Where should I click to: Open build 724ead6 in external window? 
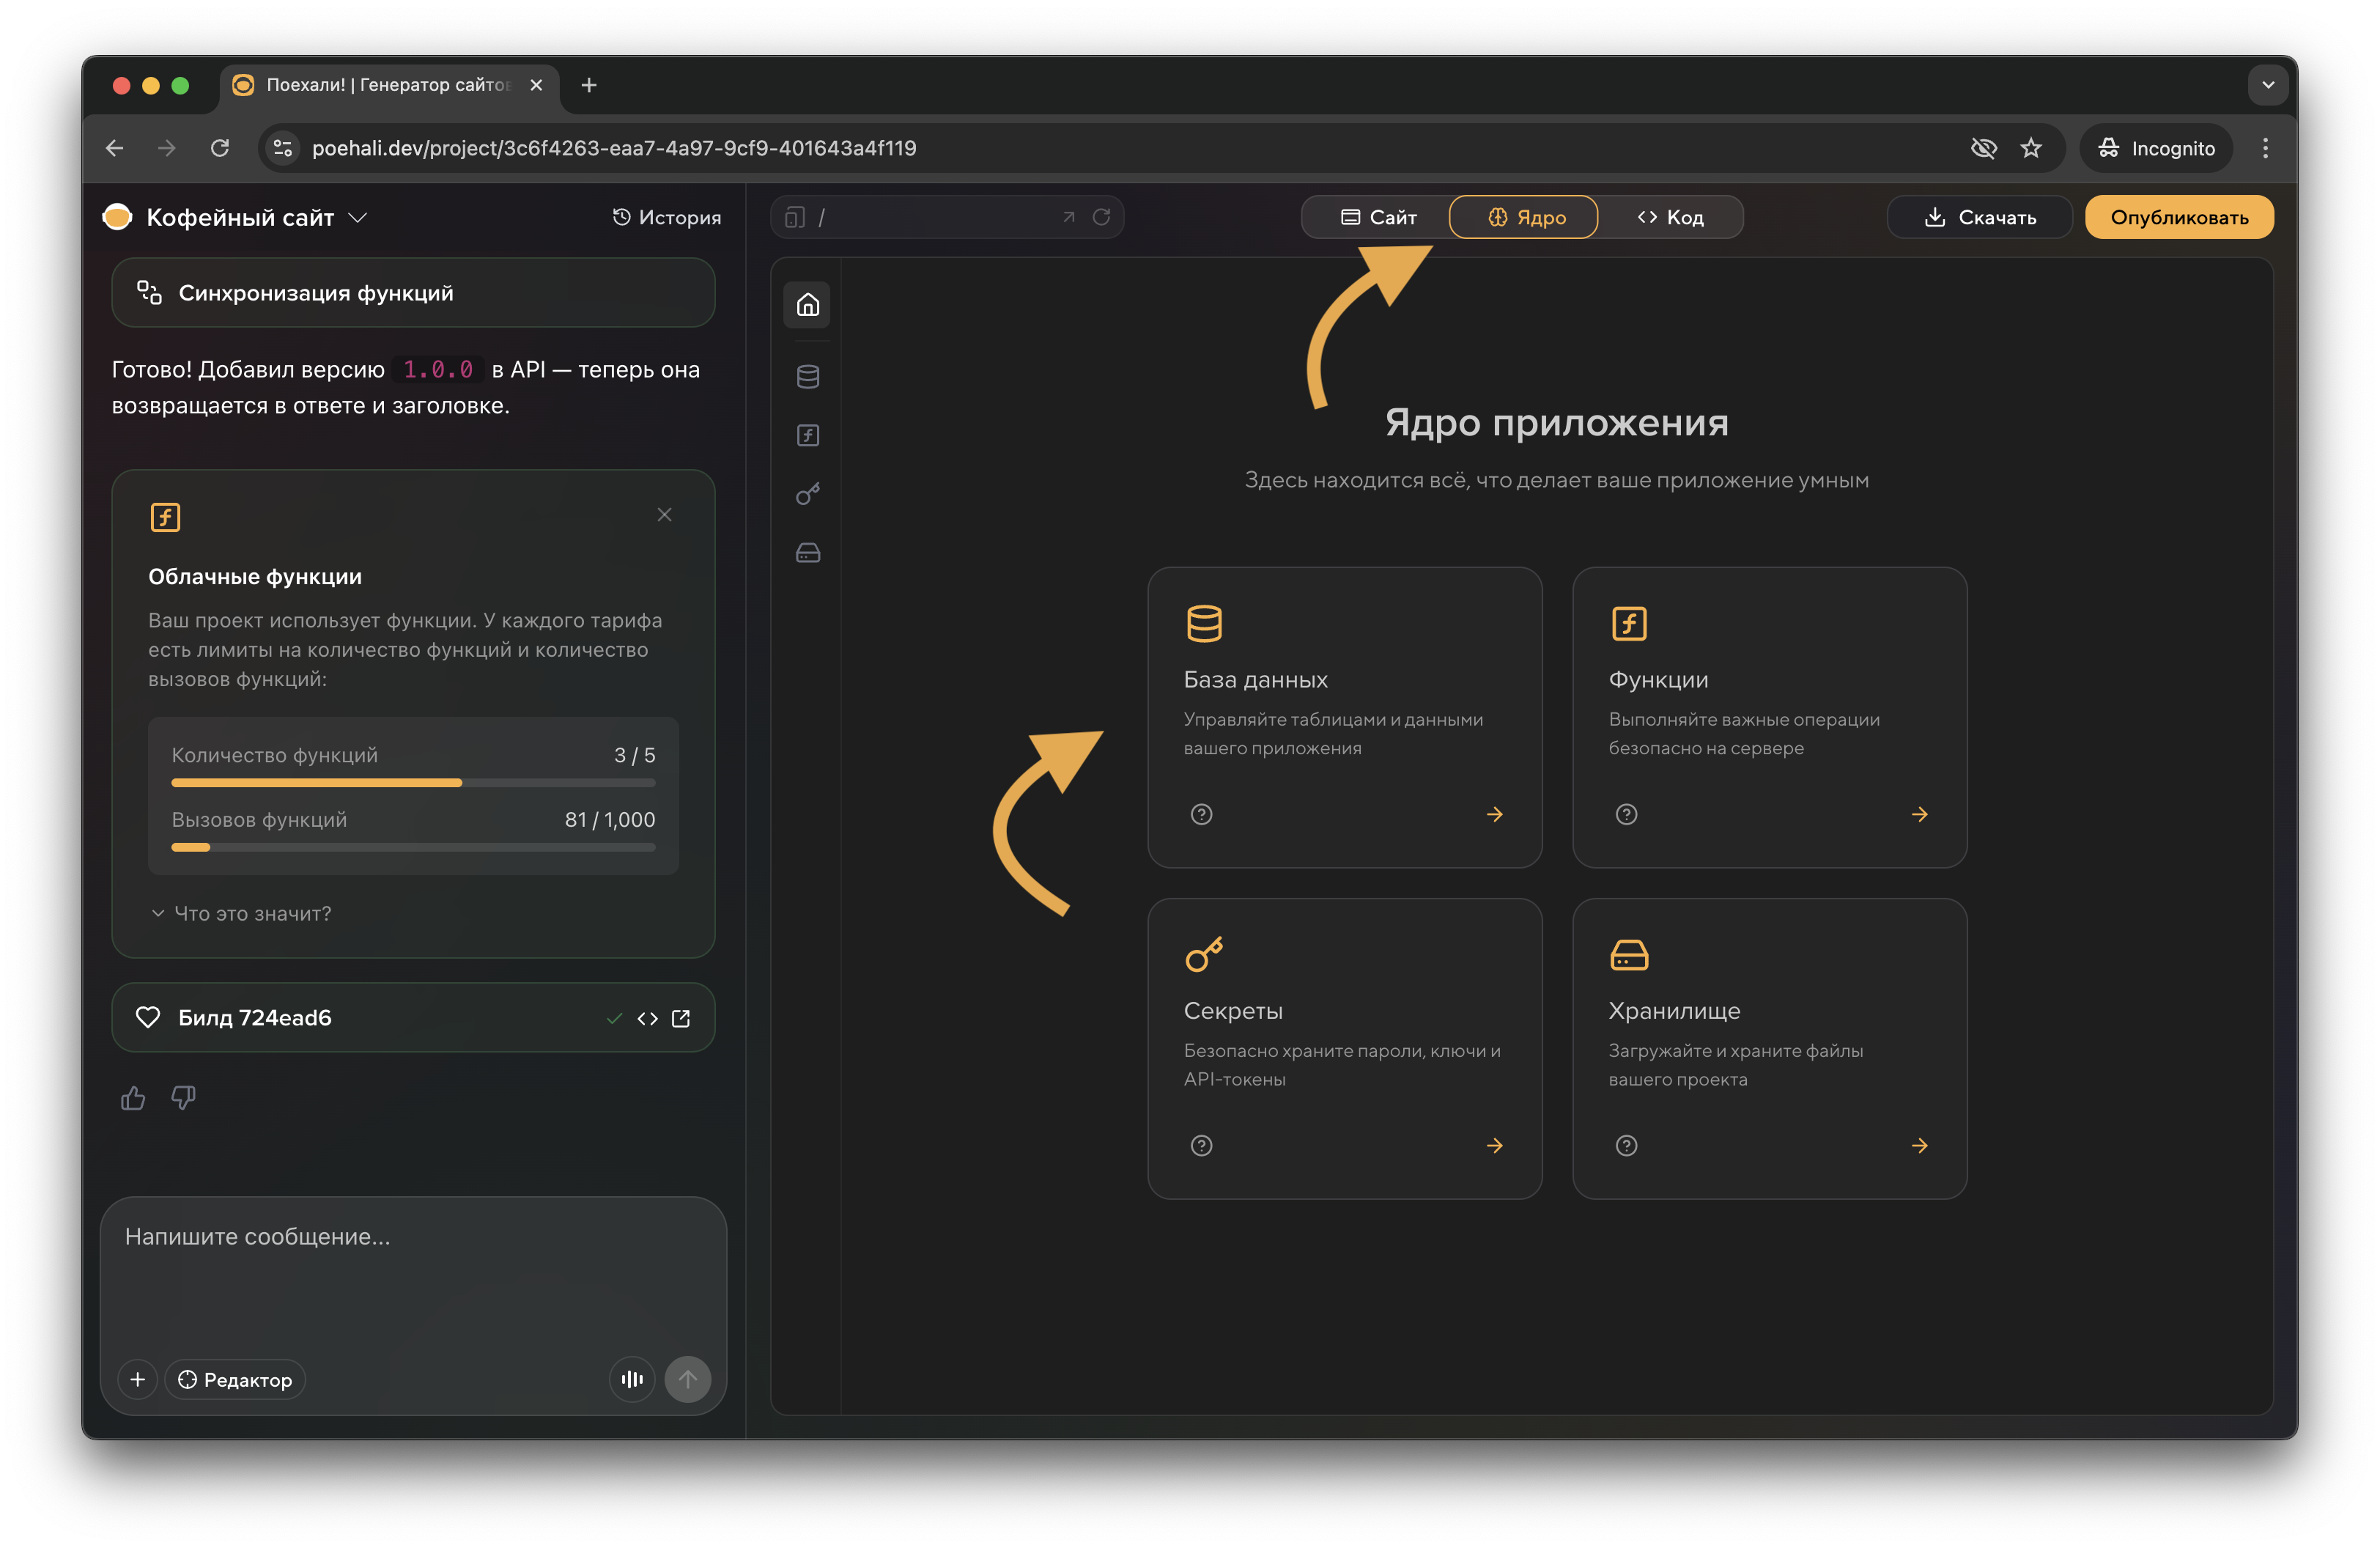click(681, 1018)
